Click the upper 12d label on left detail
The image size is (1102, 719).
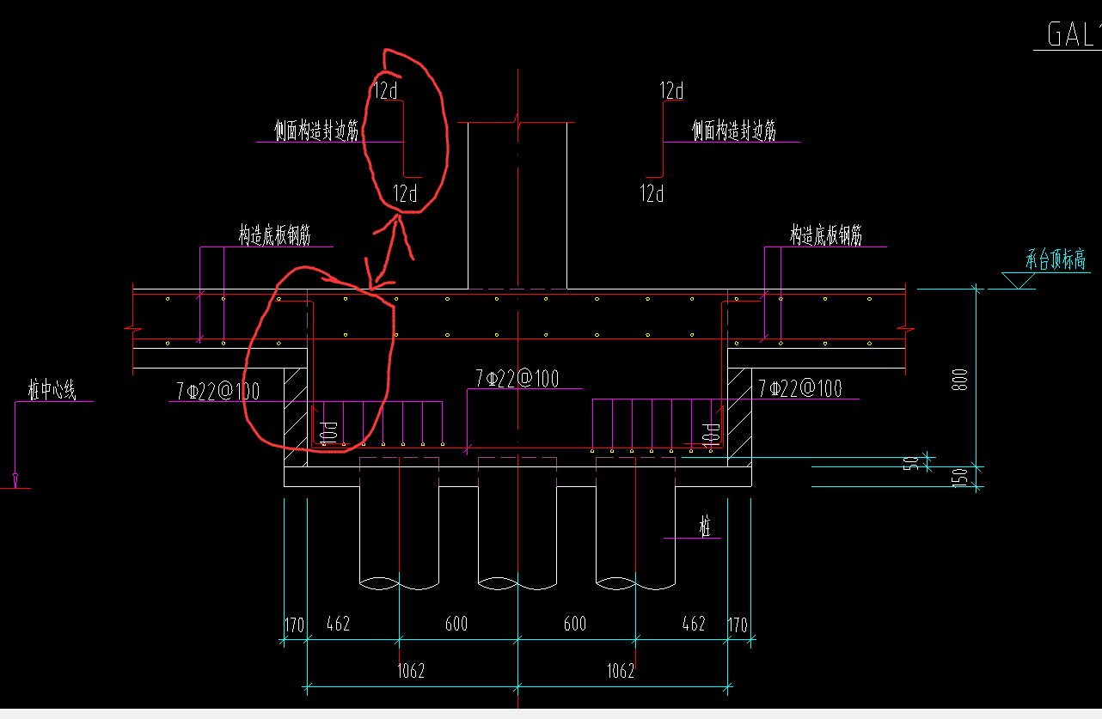(x=387, y=90)
